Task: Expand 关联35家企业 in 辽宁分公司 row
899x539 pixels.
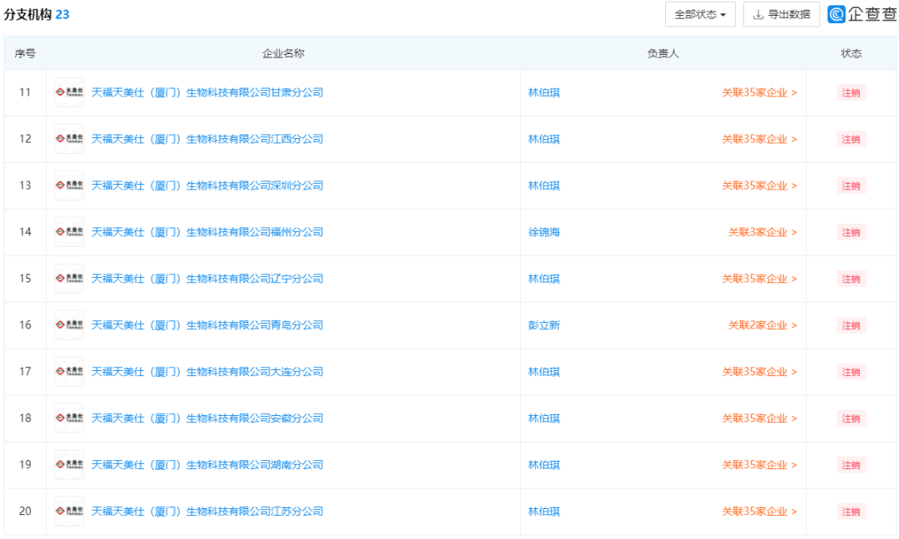Action: tap(759, 279)
